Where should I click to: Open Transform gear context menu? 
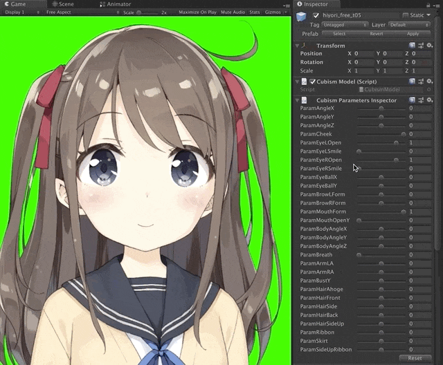(x=430, y=46)
